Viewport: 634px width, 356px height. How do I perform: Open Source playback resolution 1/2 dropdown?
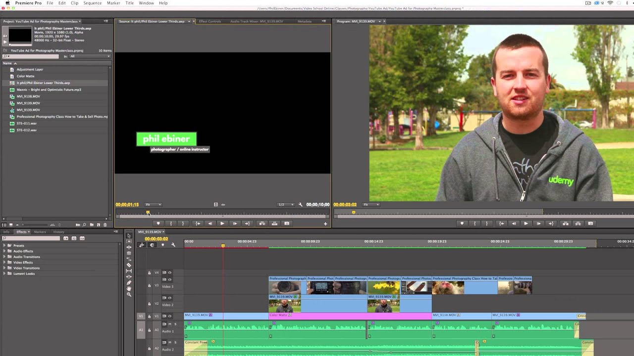[x=285, y=205]
